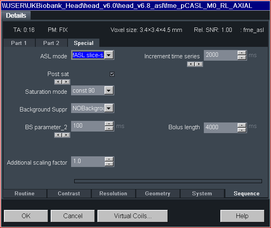The height and width of the screenshot is (228, 271).
Task: Switch to the Part 1 tab
Action: 19,43
